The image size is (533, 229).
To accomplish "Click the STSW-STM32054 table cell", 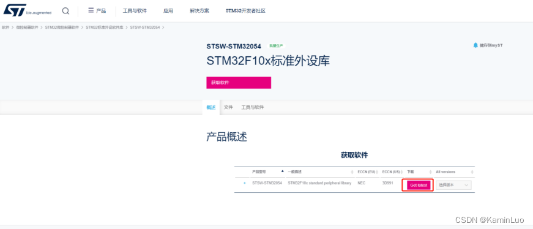I will click(x=267, y=183).
